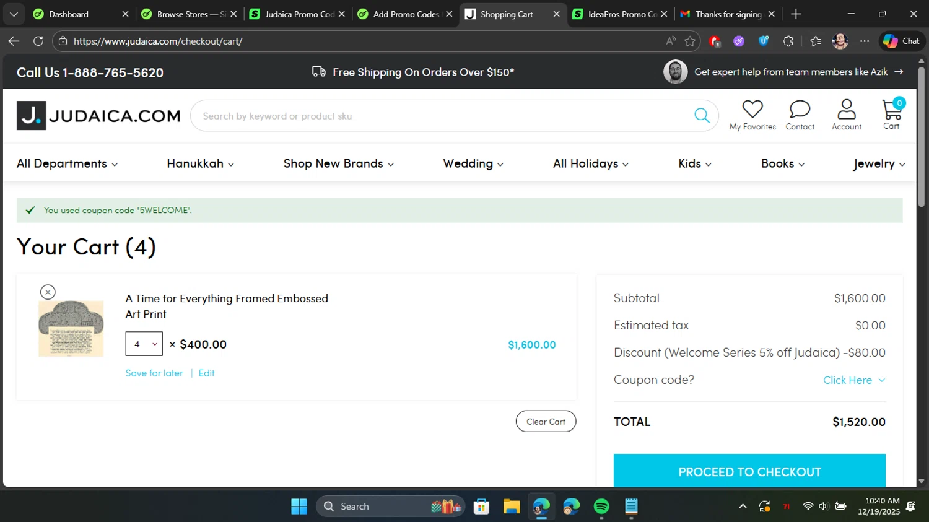Expand coupon code Click Here
The height and width of the screenshot is (522, 929).
[x=854, y=380]
